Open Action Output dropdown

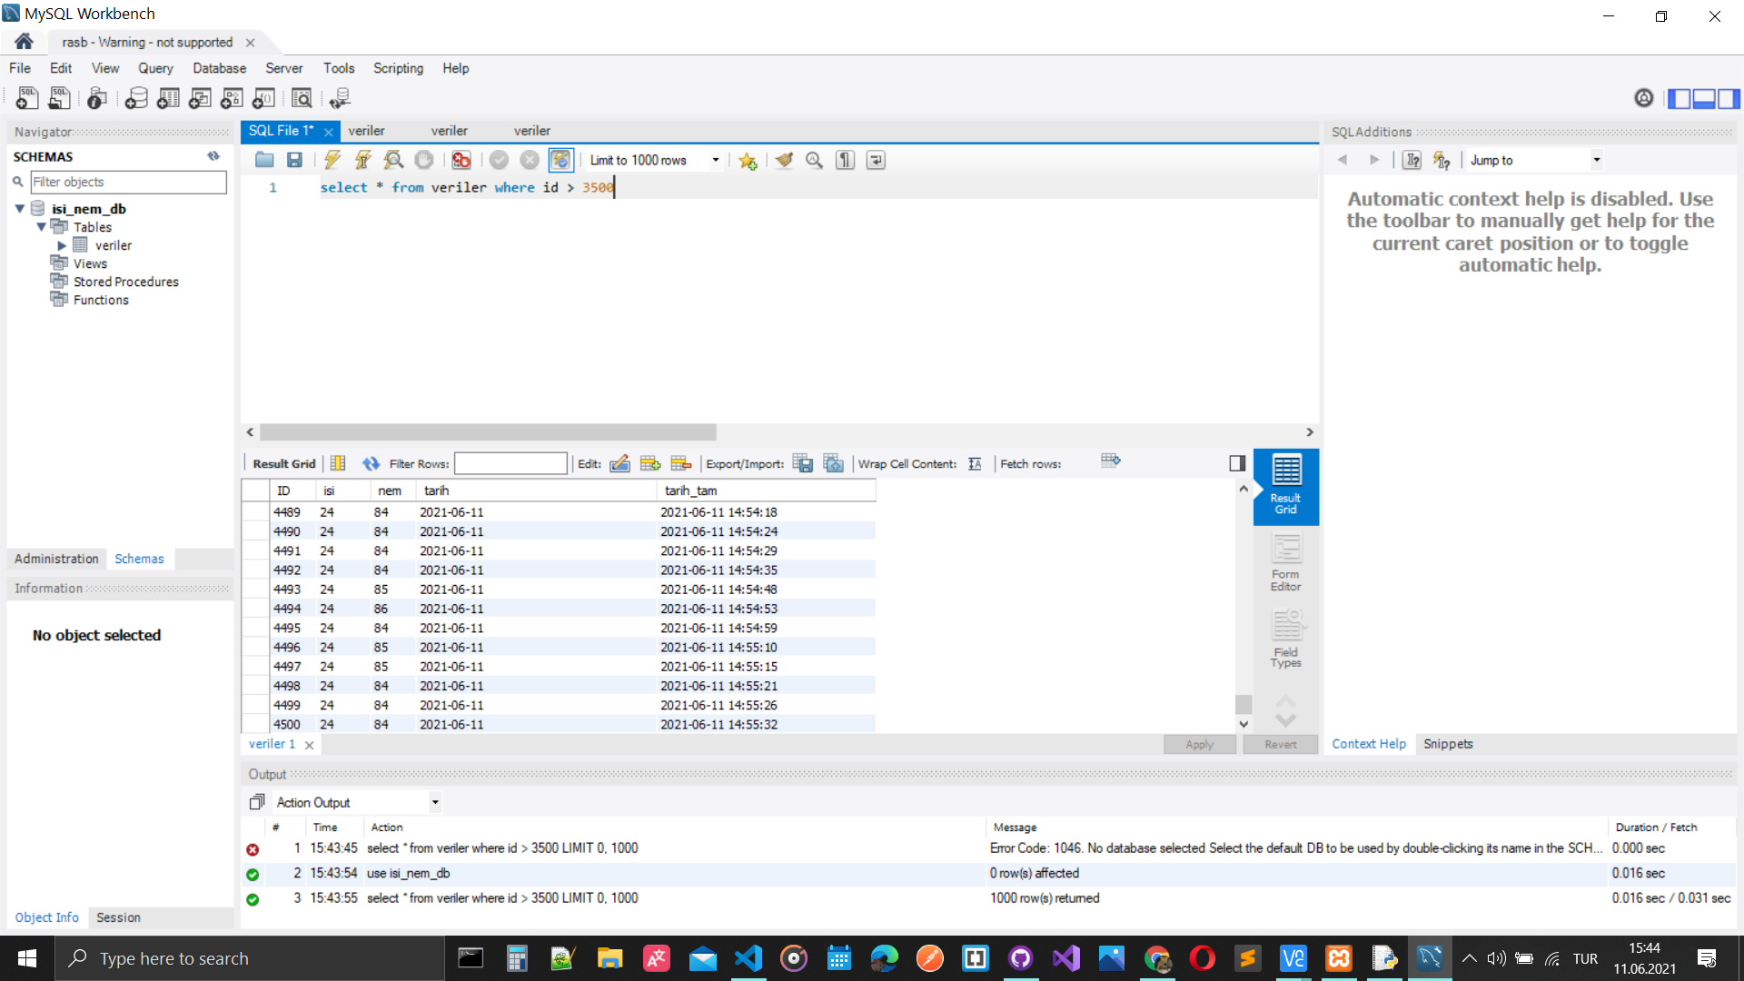coord(435,802)
